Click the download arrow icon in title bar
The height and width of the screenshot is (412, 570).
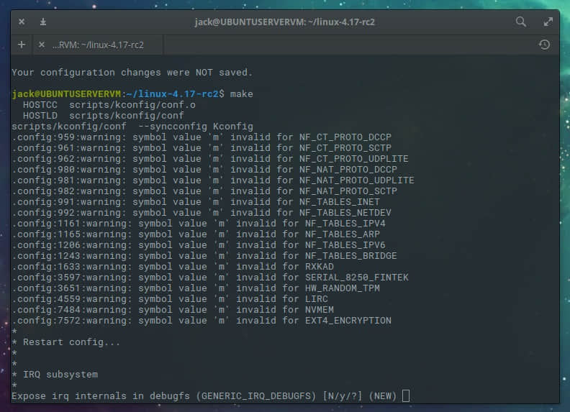(43, 22)
